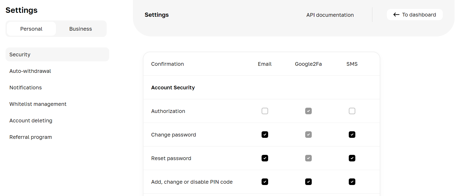Click the Google2Fa column header

pos(308,64)
